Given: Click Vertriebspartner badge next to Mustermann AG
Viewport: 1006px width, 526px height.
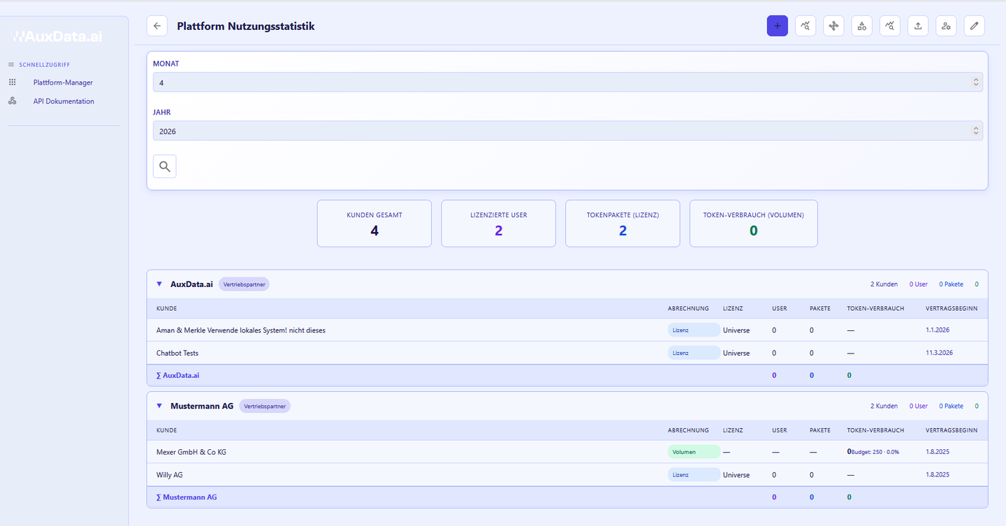Looking at the screenshot, I should (x=265, y=406).
